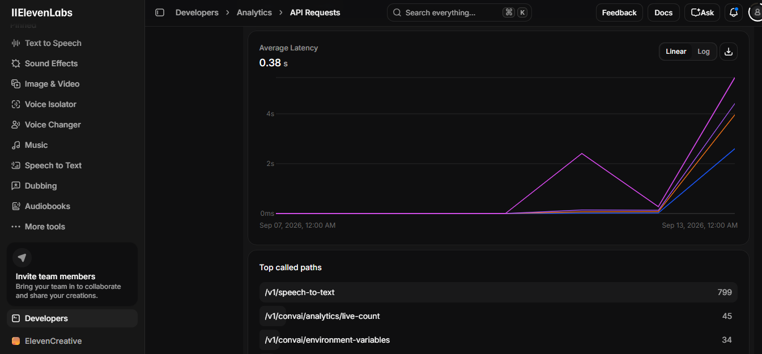Image resolution: width=762 pixels, height=354 pixels.
Task: Download the Average Latency chart data
Action: pos(729,52)
